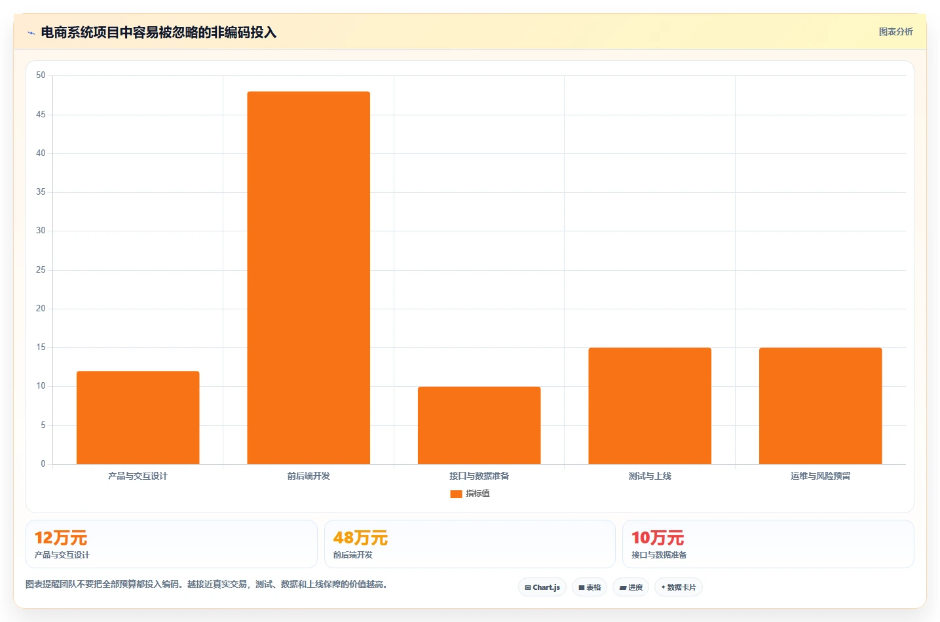The height and width of the screenshot is (622, 940).
Task: Click the y-axis value 50
Action: pos(41,75)
